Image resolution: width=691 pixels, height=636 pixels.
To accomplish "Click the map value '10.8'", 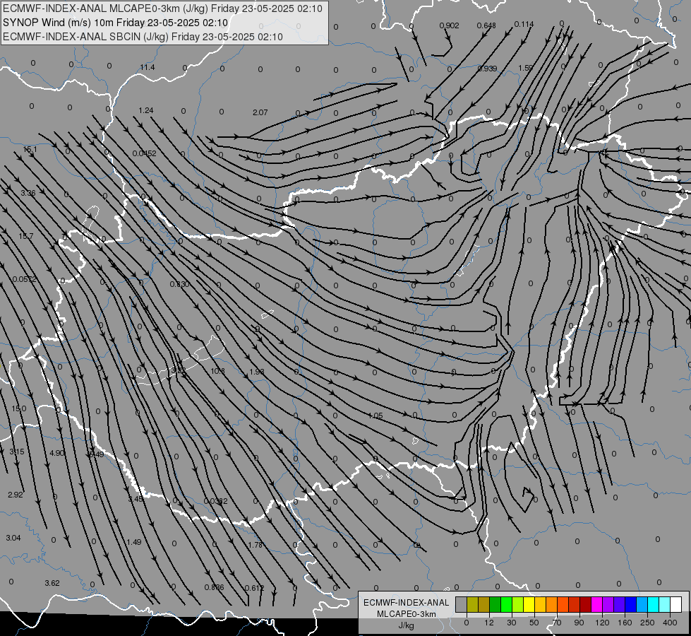I will (x=217, y=371).
